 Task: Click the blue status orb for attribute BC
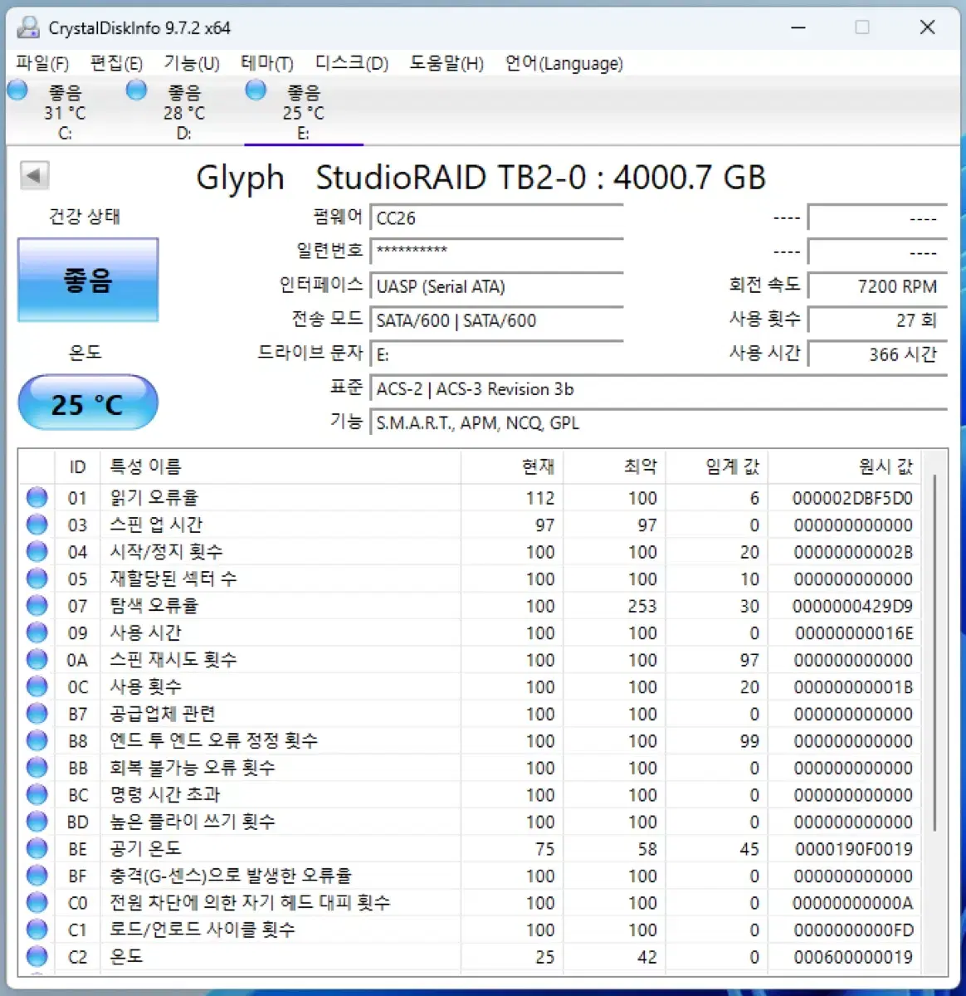click(37, 794)
